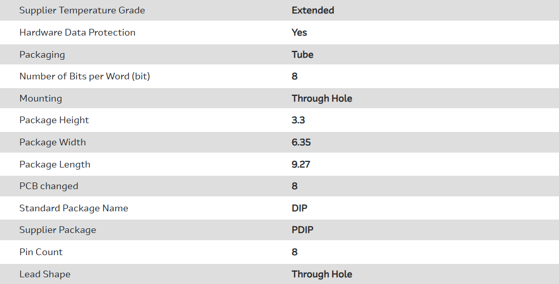Image resolution: width=559 pixels, height=284 pixels.
Task: Select the "9.27" package length value
Action: pyautogui.click(x=301, y=164)
